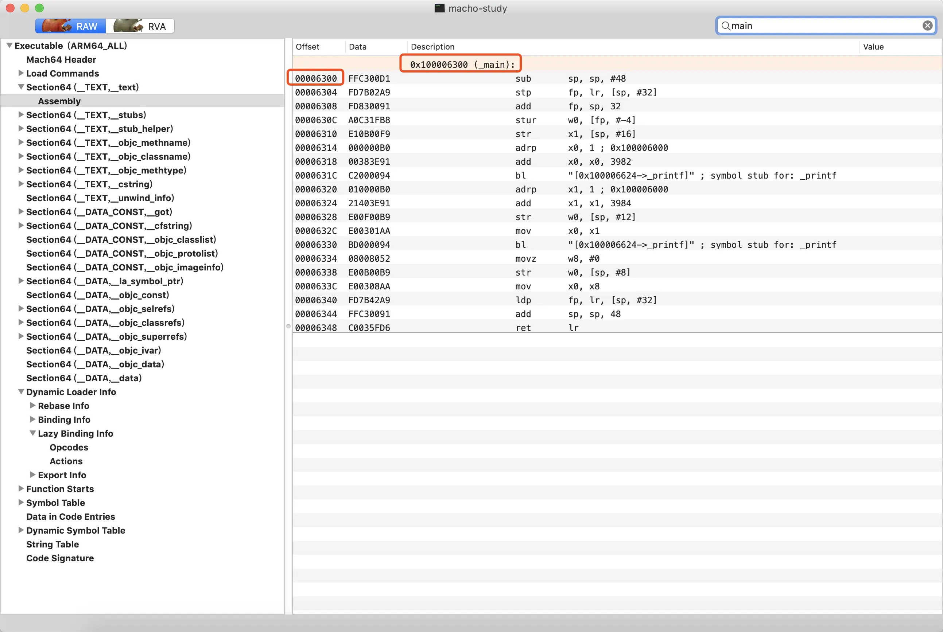Select Mach64 Header in sidebar
The width and height of the screenshot is (943, 632).
coord(61,60)
